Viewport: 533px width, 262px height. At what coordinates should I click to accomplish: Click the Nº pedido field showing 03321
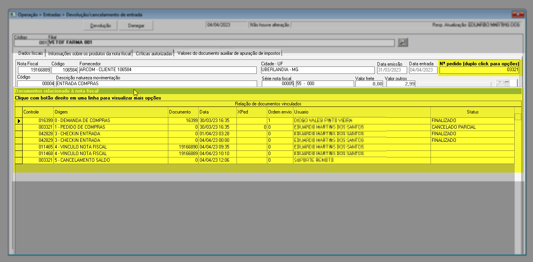pos(479,70)
